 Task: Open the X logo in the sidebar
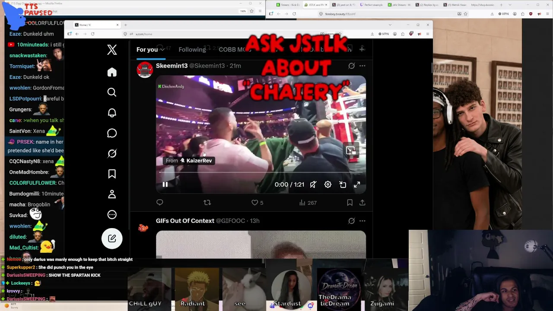pyautogui.click(x=112, y=50)
